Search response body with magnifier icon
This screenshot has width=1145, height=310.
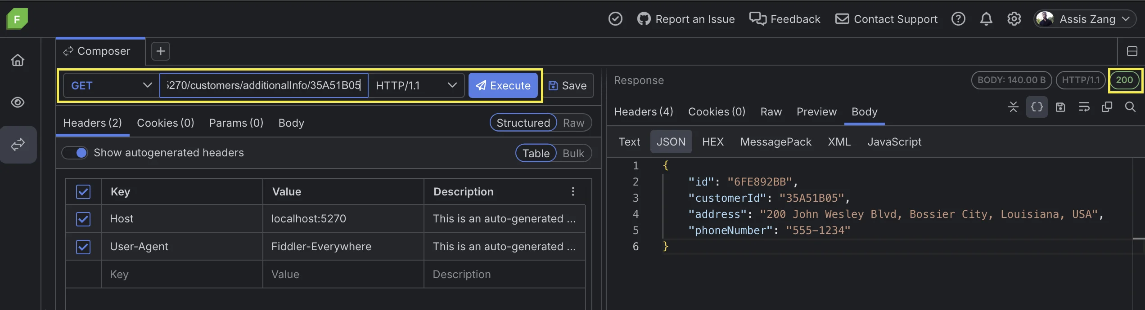(1130, 107)
